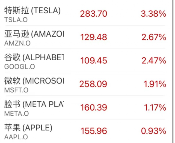
Task: Select Microsoft's price 258.09
Action: click(x=93, y=84)
